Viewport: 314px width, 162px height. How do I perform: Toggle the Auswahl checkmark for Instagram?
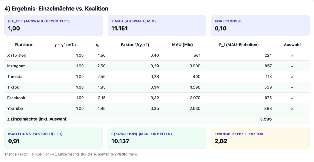pos(292,66)
